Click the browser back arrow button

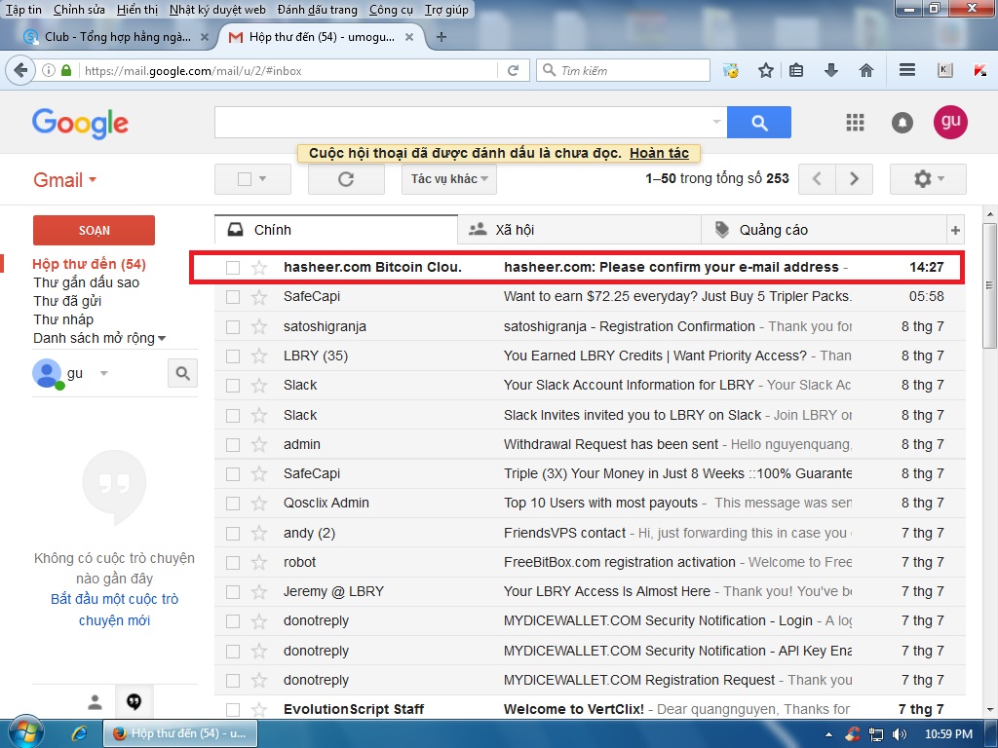[x=20, y=70]
